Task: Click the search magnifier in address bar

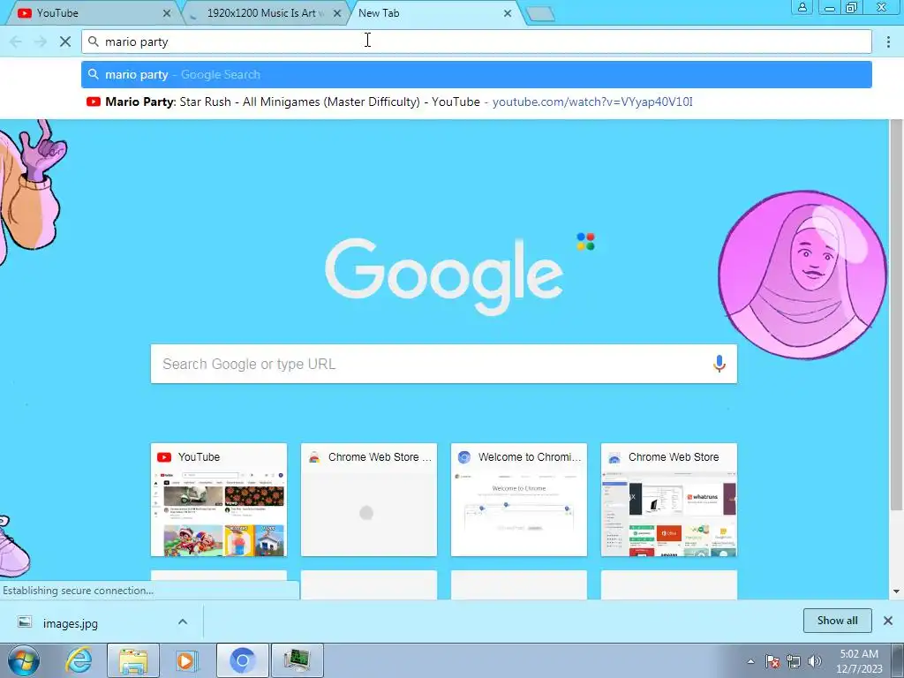Action: click(x=94, y=41)
